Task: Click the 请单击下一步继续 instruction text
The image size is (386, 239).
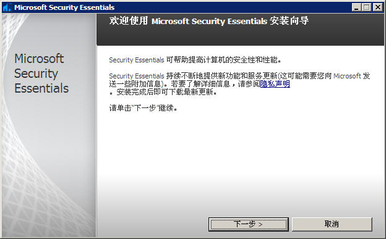Action: (144, 108)
